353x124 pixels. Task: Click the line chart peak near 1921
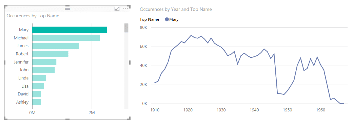(191, 35)
